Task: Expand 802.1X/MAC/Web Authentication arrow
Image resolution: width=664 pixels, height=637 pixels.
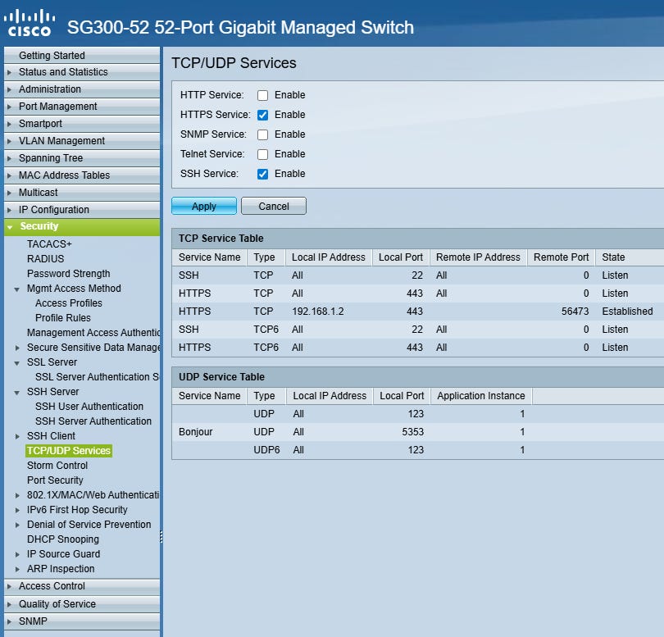Action: (17, 495)
